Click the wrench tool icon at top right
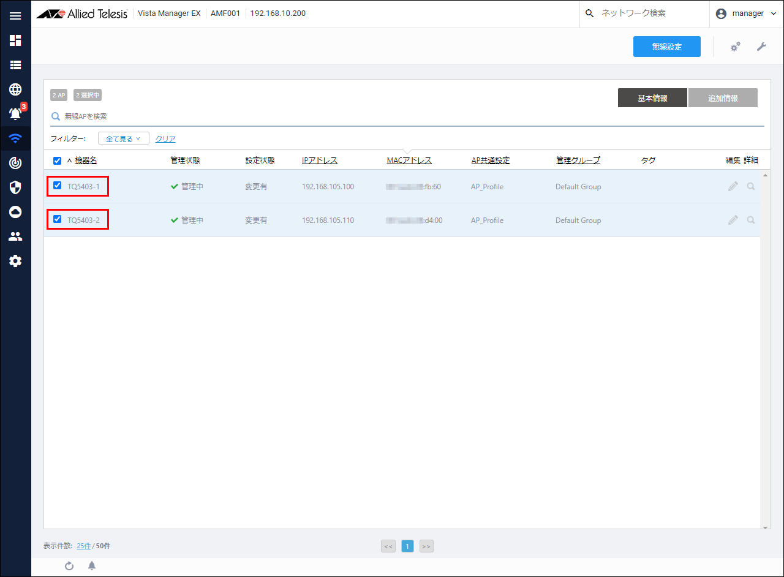The image size is (784, 577). pos(761,47)
